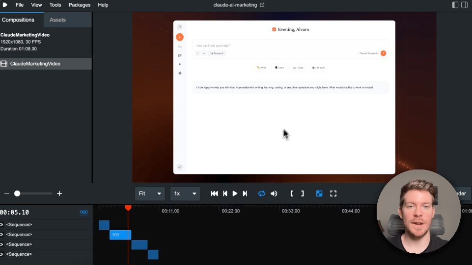This screenshot has height=265, width=472.
Task: Toggle loop playback
Action: pos(262,193)
